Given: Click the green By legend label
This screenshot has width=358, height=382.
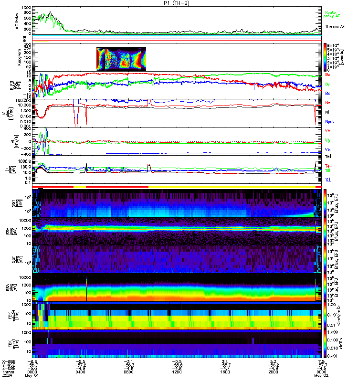Looking at the screenshot, I should coord(327,85).
